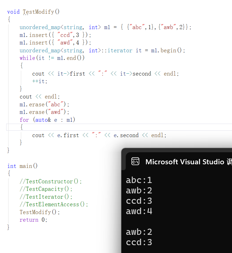Click console output line abc:1
The height and width of the screenshot is (253, 232).
tap(139, 180)
